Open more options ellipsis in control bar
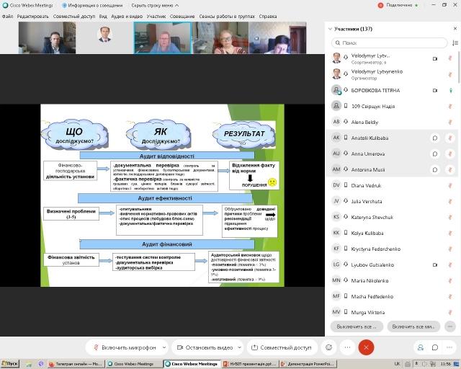The image size is (461, 369). coord(347,347)
